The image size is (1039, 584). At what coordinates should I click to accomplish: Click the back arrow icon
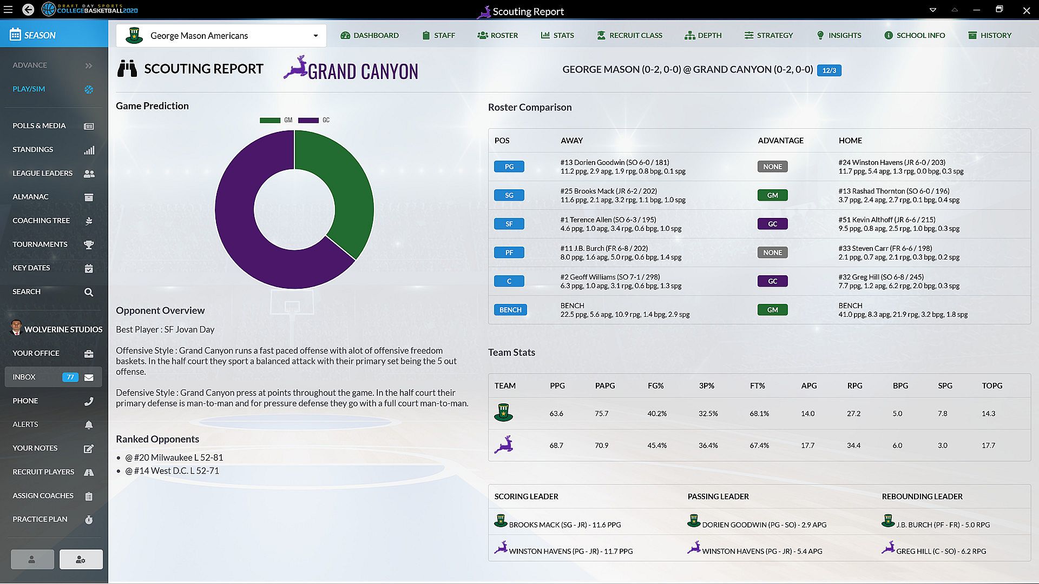point(28,10)
